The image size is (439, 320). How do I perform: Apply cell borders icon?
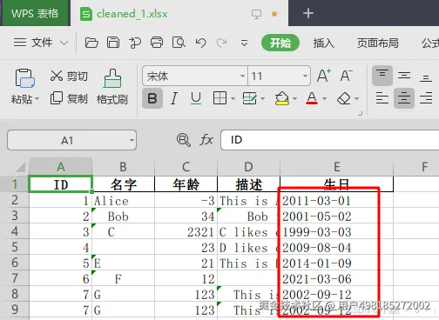pos(219,98)
